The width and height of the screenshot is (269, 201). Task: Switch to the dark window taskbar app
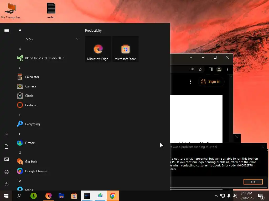pos(87,196)
